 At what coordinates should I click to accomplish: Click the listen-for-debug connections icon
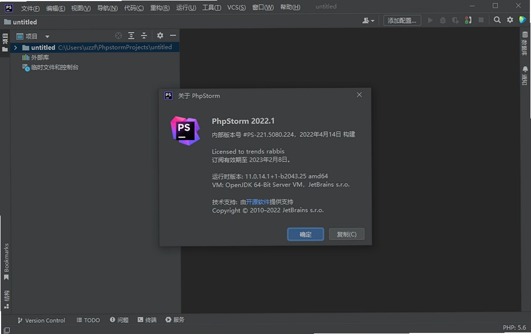click(x=468, y=21)
